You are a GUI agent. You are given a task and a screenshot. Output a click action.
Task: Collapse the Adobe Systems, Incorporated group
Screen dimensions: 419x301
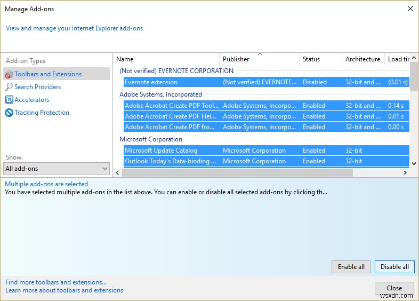[160, 94]
